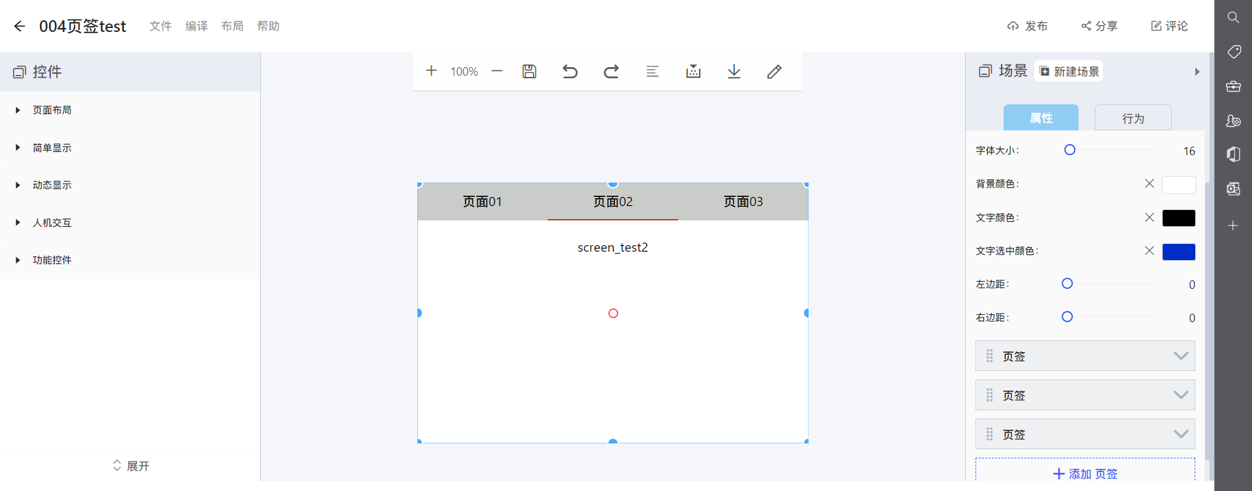The height and width of the screenshot is (491, 1252).
Task: Open search in the dark sidebar
Action: [1233, 18]
